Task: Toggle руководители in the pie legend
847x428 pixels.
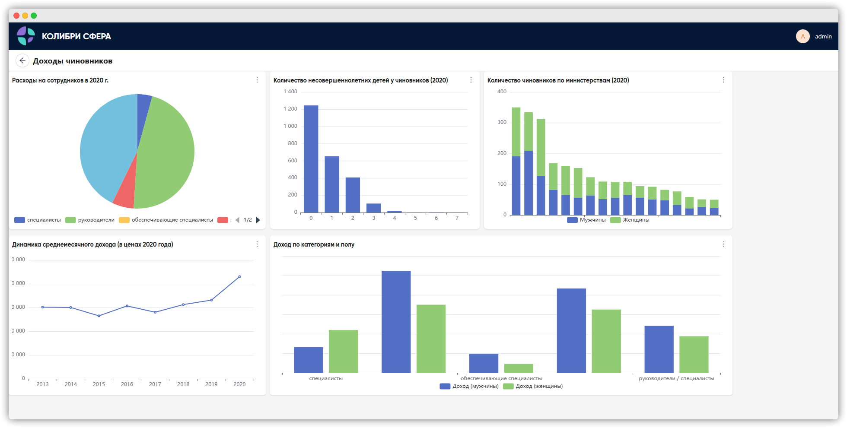Action: (90, 220)
